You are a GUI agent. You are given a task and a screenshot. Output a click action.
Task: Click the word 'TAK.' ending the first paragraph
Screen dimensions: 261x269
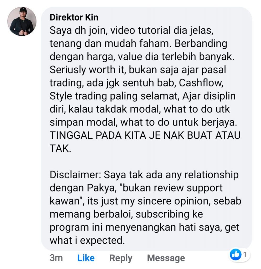tap(60, 148)
